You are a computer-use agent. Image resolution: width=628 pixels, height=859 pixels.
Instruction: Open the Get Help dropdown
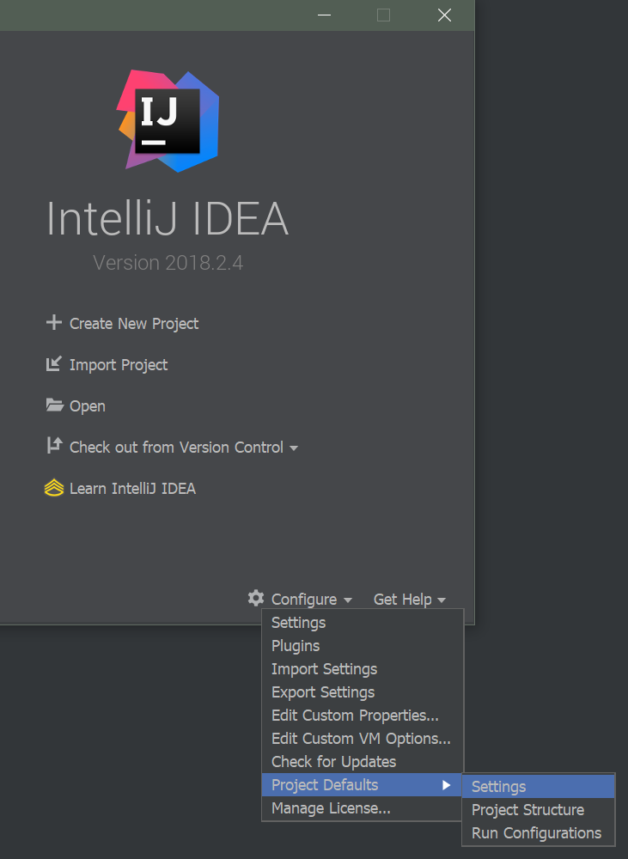pos(402,600)
